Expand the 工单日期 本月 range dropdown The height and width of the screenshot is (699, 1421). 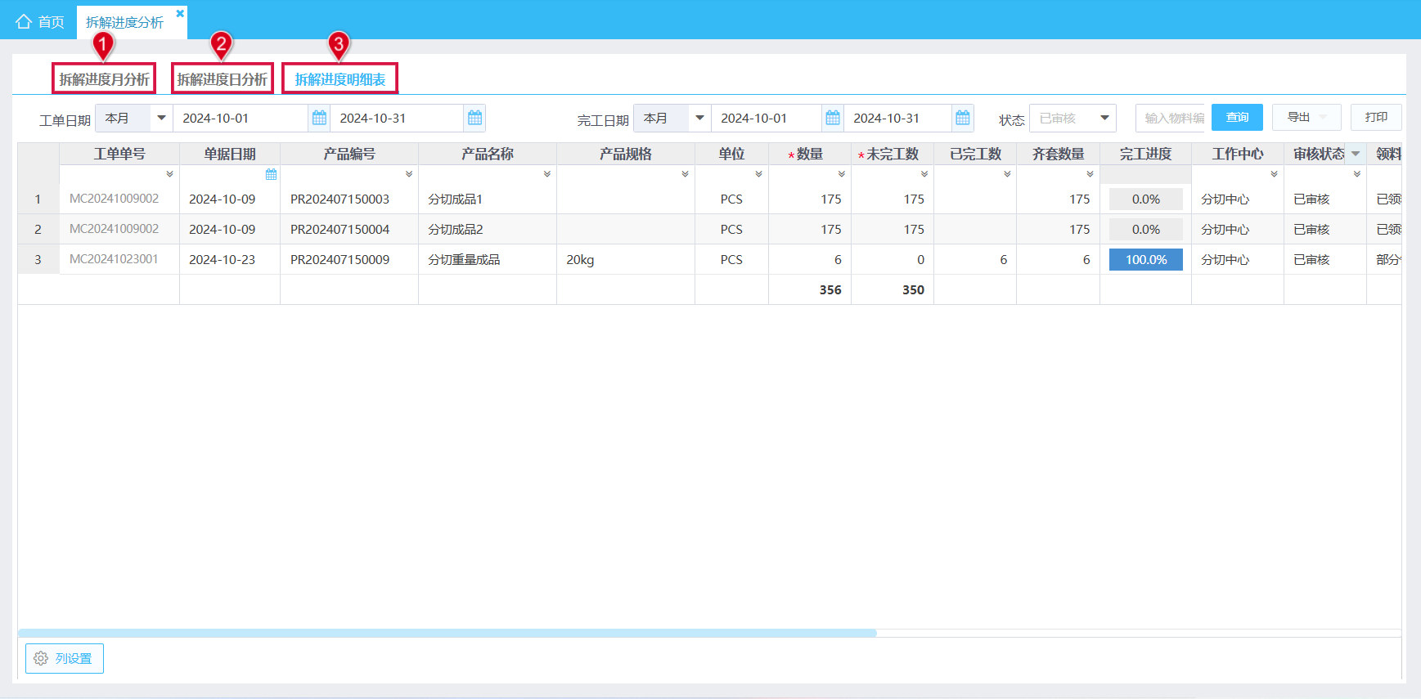162,118
